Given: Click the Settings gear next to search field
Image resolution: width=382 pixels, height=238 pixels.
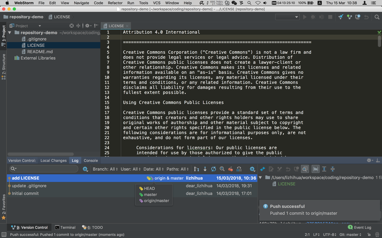Looking at the screenshot, I should click(85, 169).
